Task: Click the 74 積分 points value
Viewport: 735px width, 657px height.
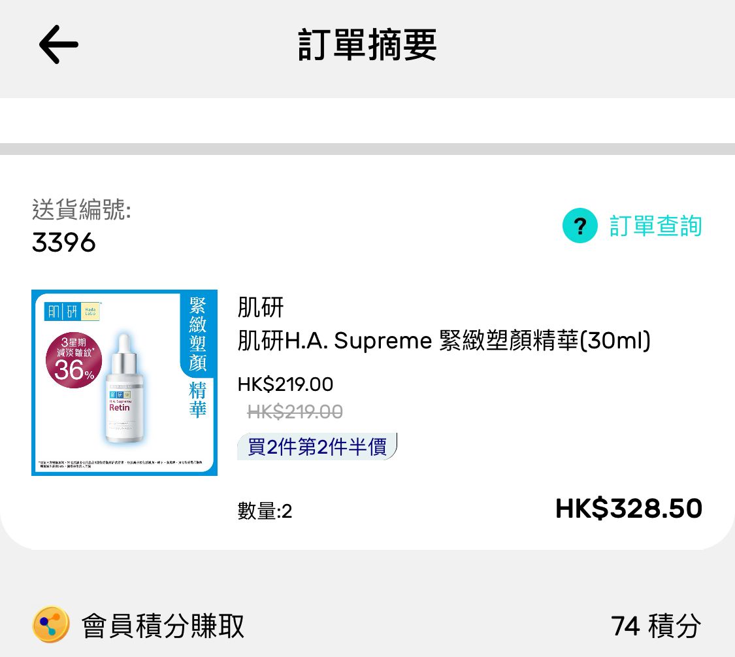Action: pos(655,626)
